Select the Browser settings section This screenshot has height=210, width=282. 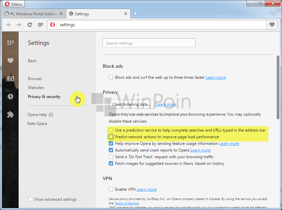[x=35, y=79]
